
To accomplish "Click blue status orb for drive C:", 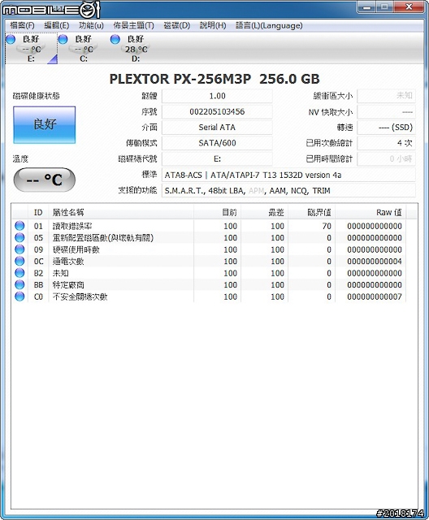I will point(63,39).
